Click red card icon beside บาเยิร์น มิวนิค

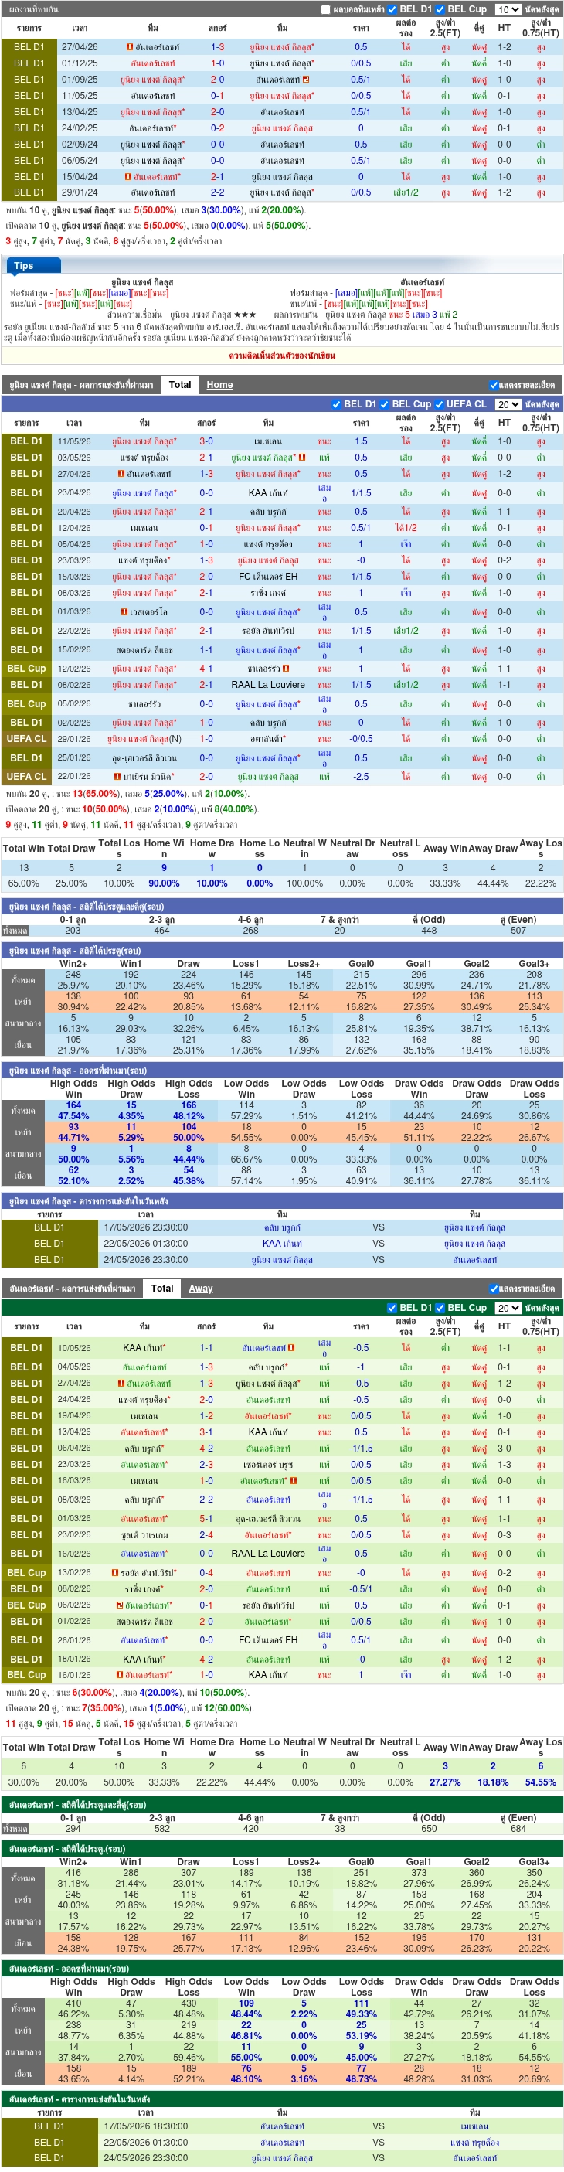[x=117, y=777]
